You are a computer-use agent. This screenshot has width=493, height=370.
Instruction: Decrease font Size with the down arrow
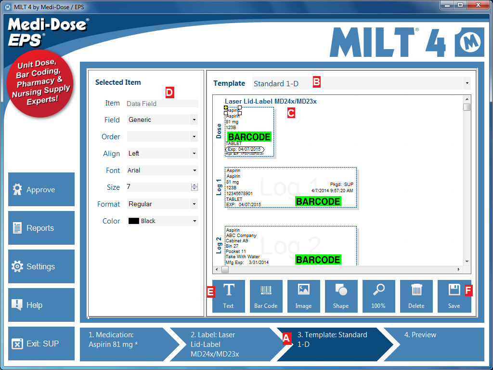(195, 189)
